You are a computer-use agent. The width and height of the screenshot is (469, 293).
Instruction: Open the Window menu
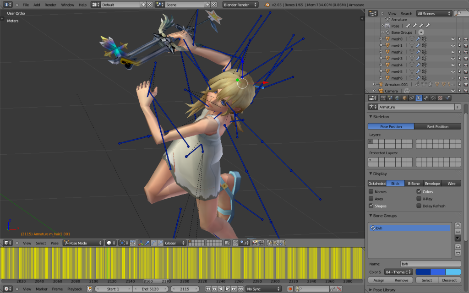68,5
